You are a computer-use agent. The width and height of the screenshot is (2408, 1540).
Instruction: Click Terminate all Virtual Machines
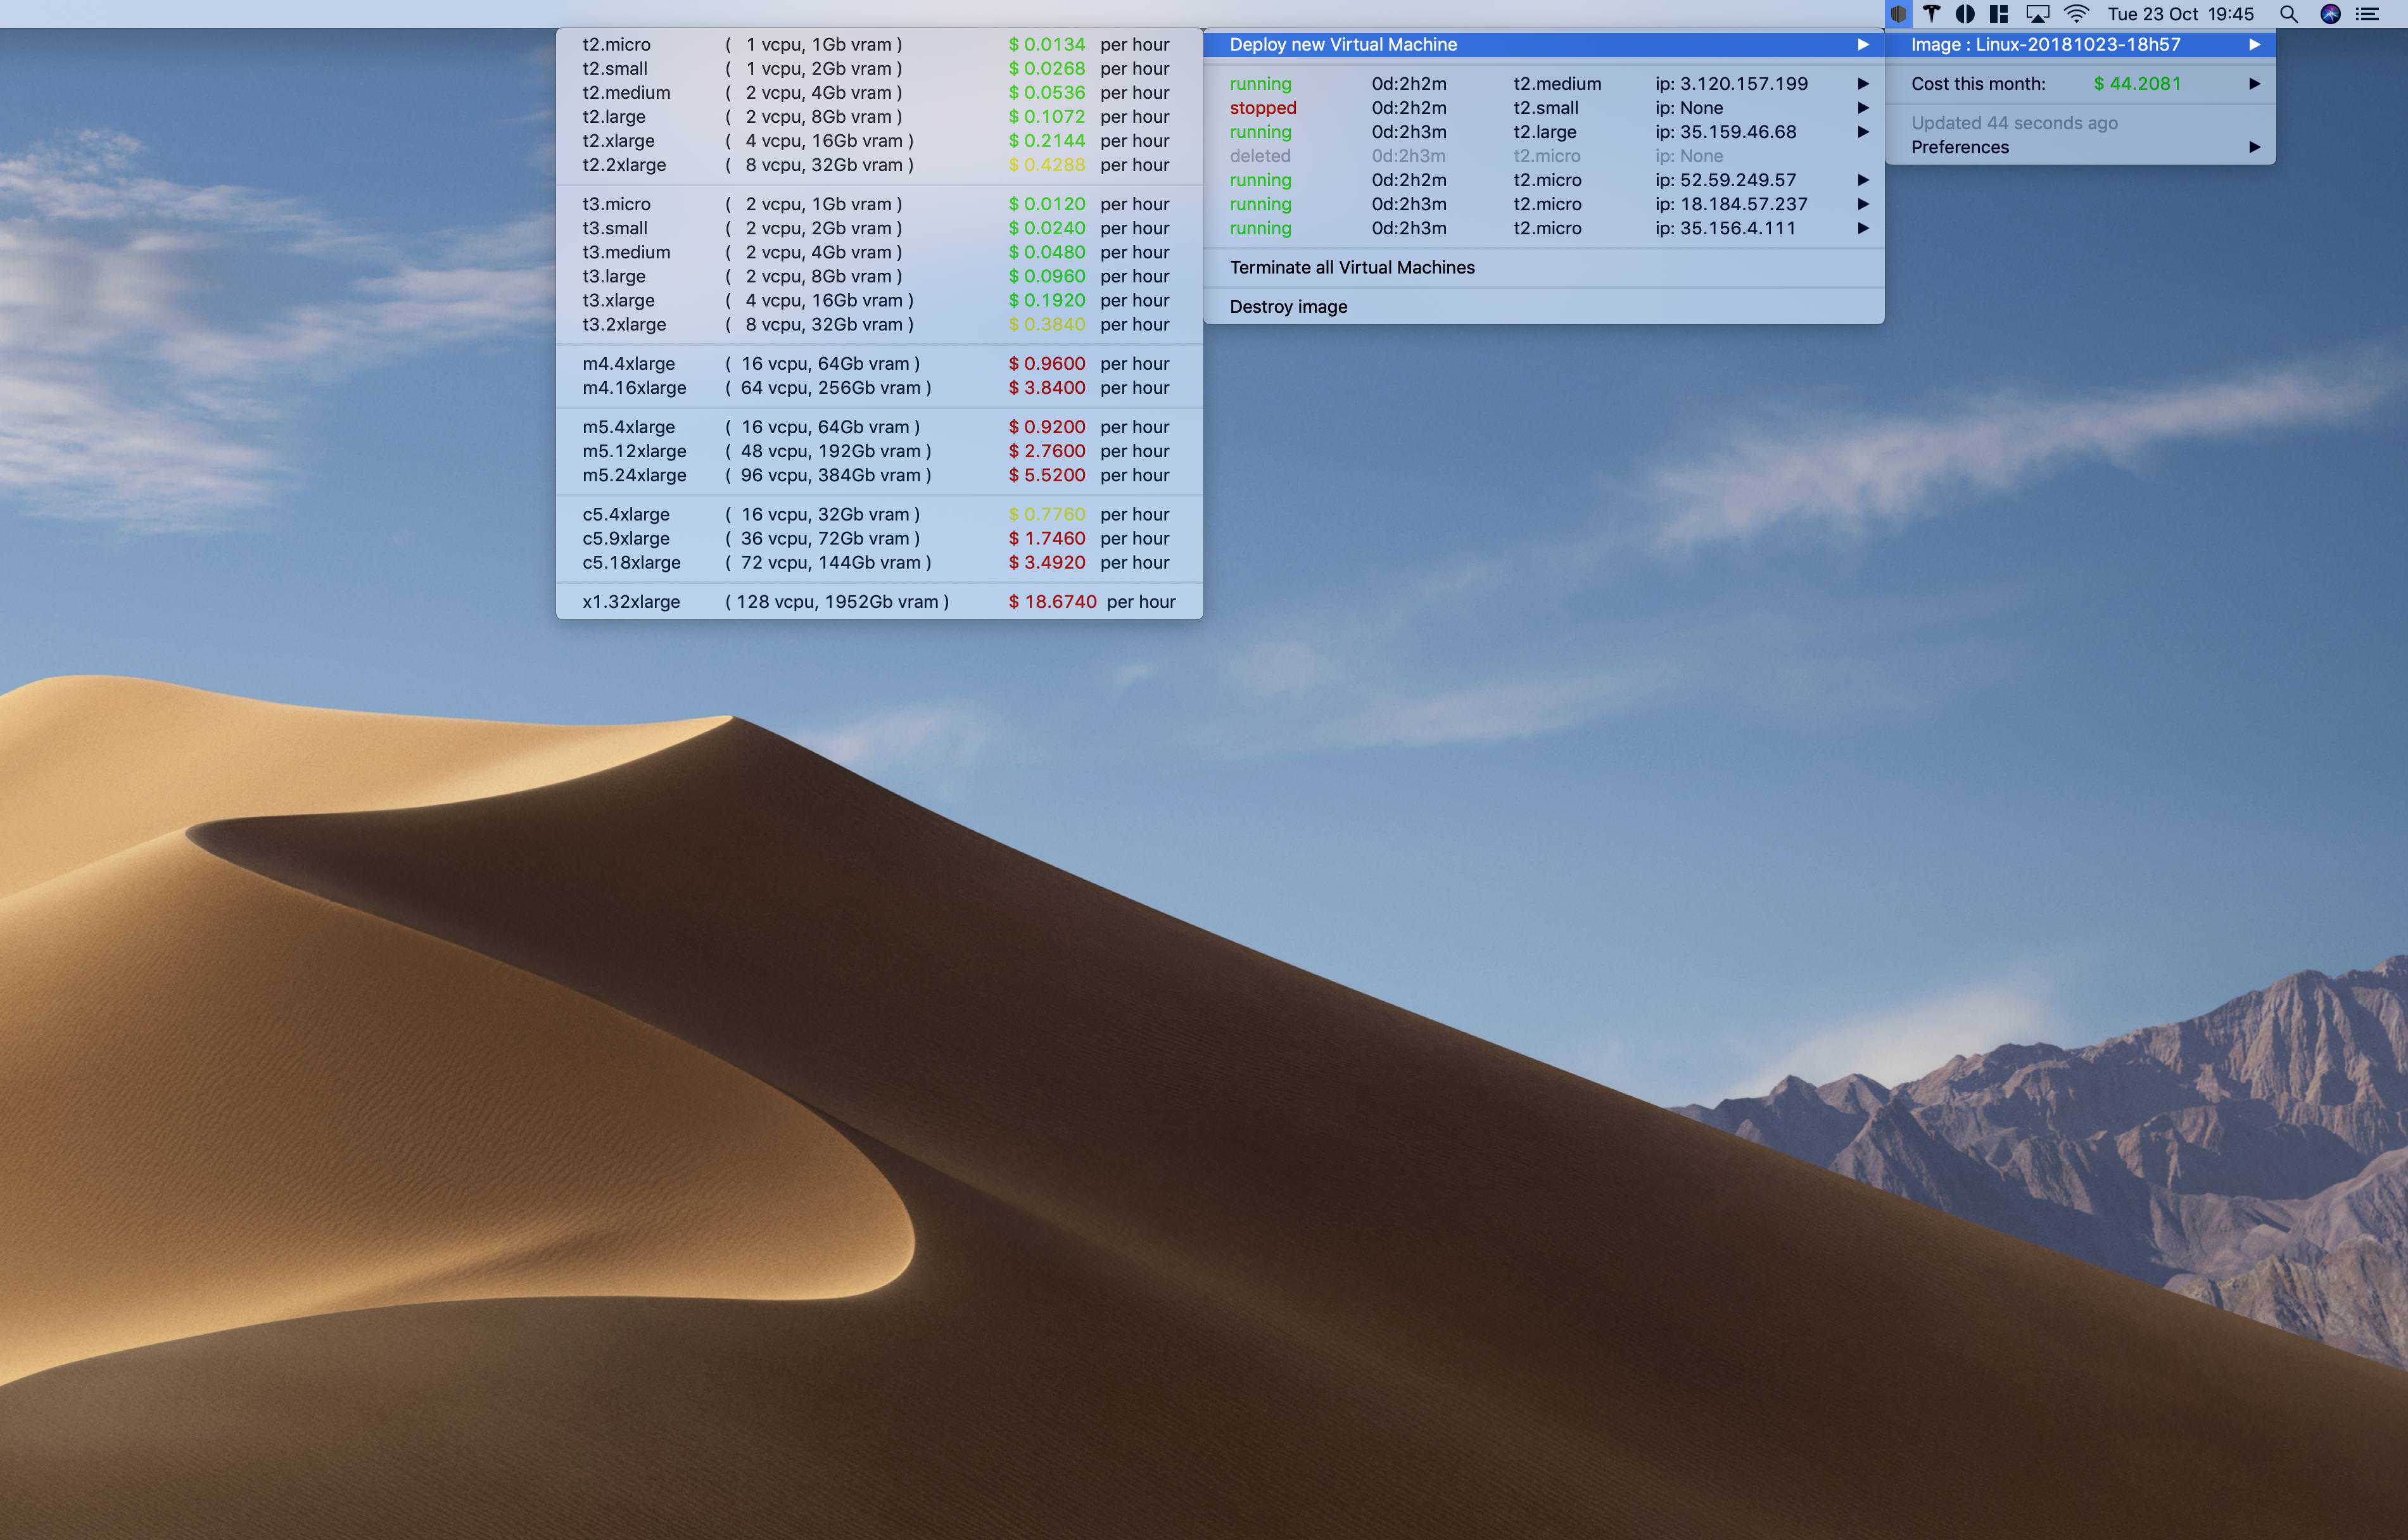click(1352, 267)
